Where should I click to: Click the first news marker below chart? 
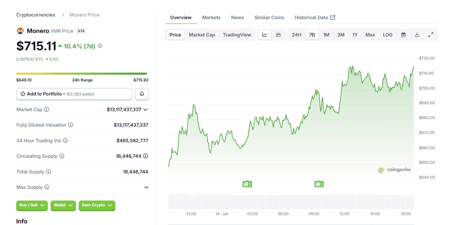247,184
